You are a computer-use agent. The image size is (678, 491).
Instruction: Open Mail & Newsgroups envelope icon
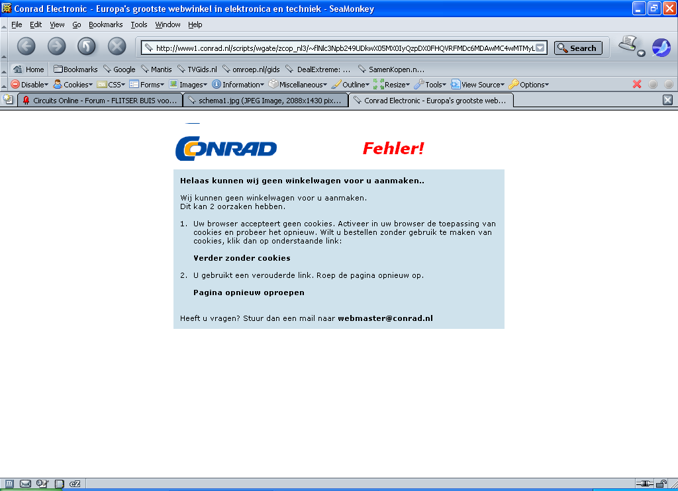click(26, 484)
